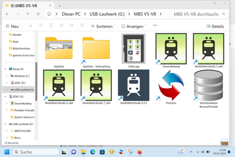The image size is (235, 157).
Task: Click the Rename icon in toolbar
Action: click(x=61, y=25)
